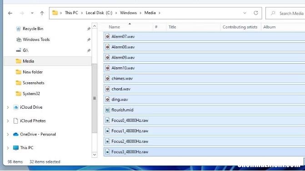
Task: Expand the iCloud Drive tree node
Action: (8, 107)
